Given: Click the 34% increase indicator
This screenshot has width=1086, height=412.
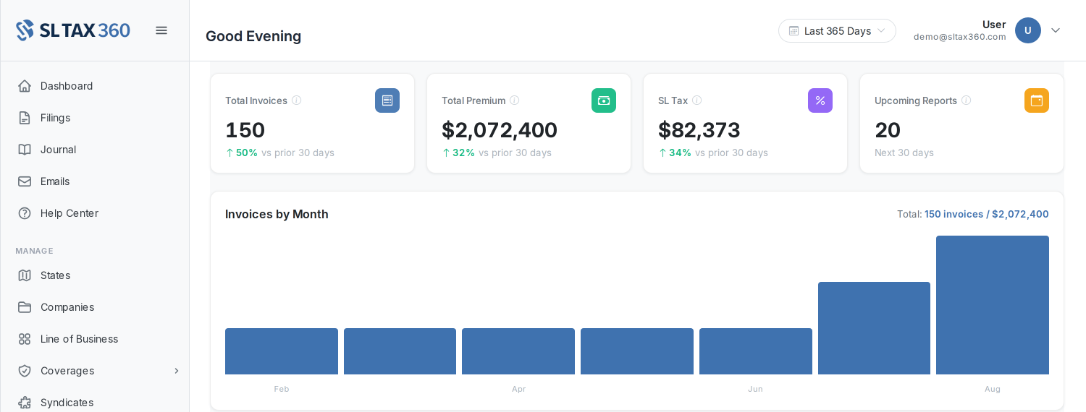Looking at the screenshot, I should tap(675, 153).
